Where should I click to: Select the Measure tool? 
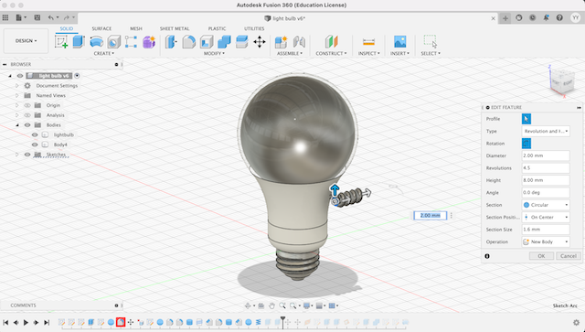click(368, 41)
